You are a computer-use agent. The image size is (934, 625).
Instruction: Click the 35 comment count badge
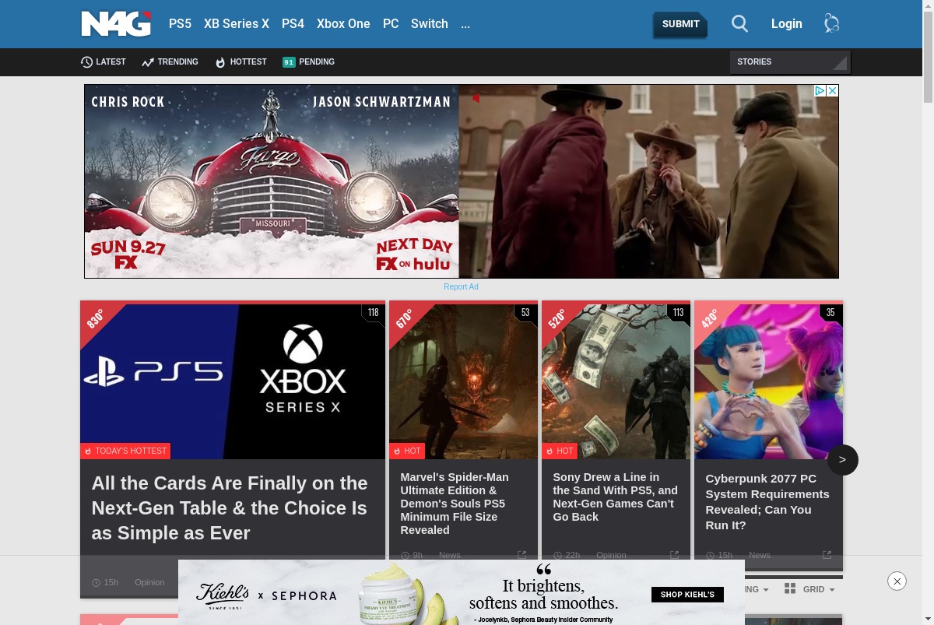pyautogui.click(x=830, y=312)
